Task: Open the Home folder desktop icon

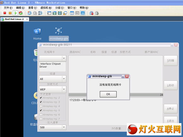Action: click(x=37, y=34)
